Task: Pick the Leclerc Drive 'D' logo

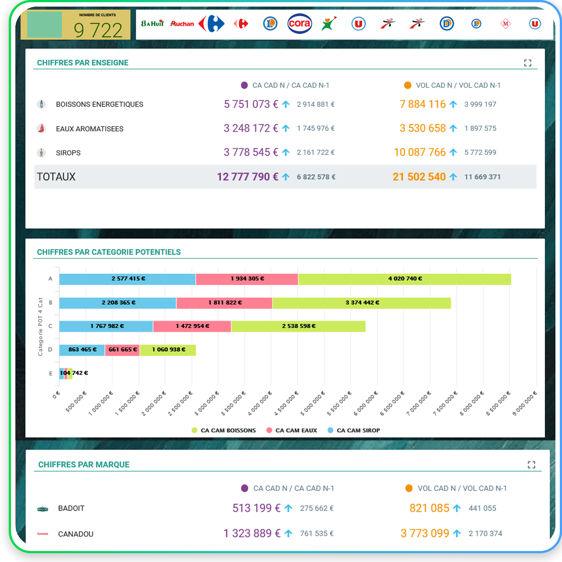Action: point(447,24)
